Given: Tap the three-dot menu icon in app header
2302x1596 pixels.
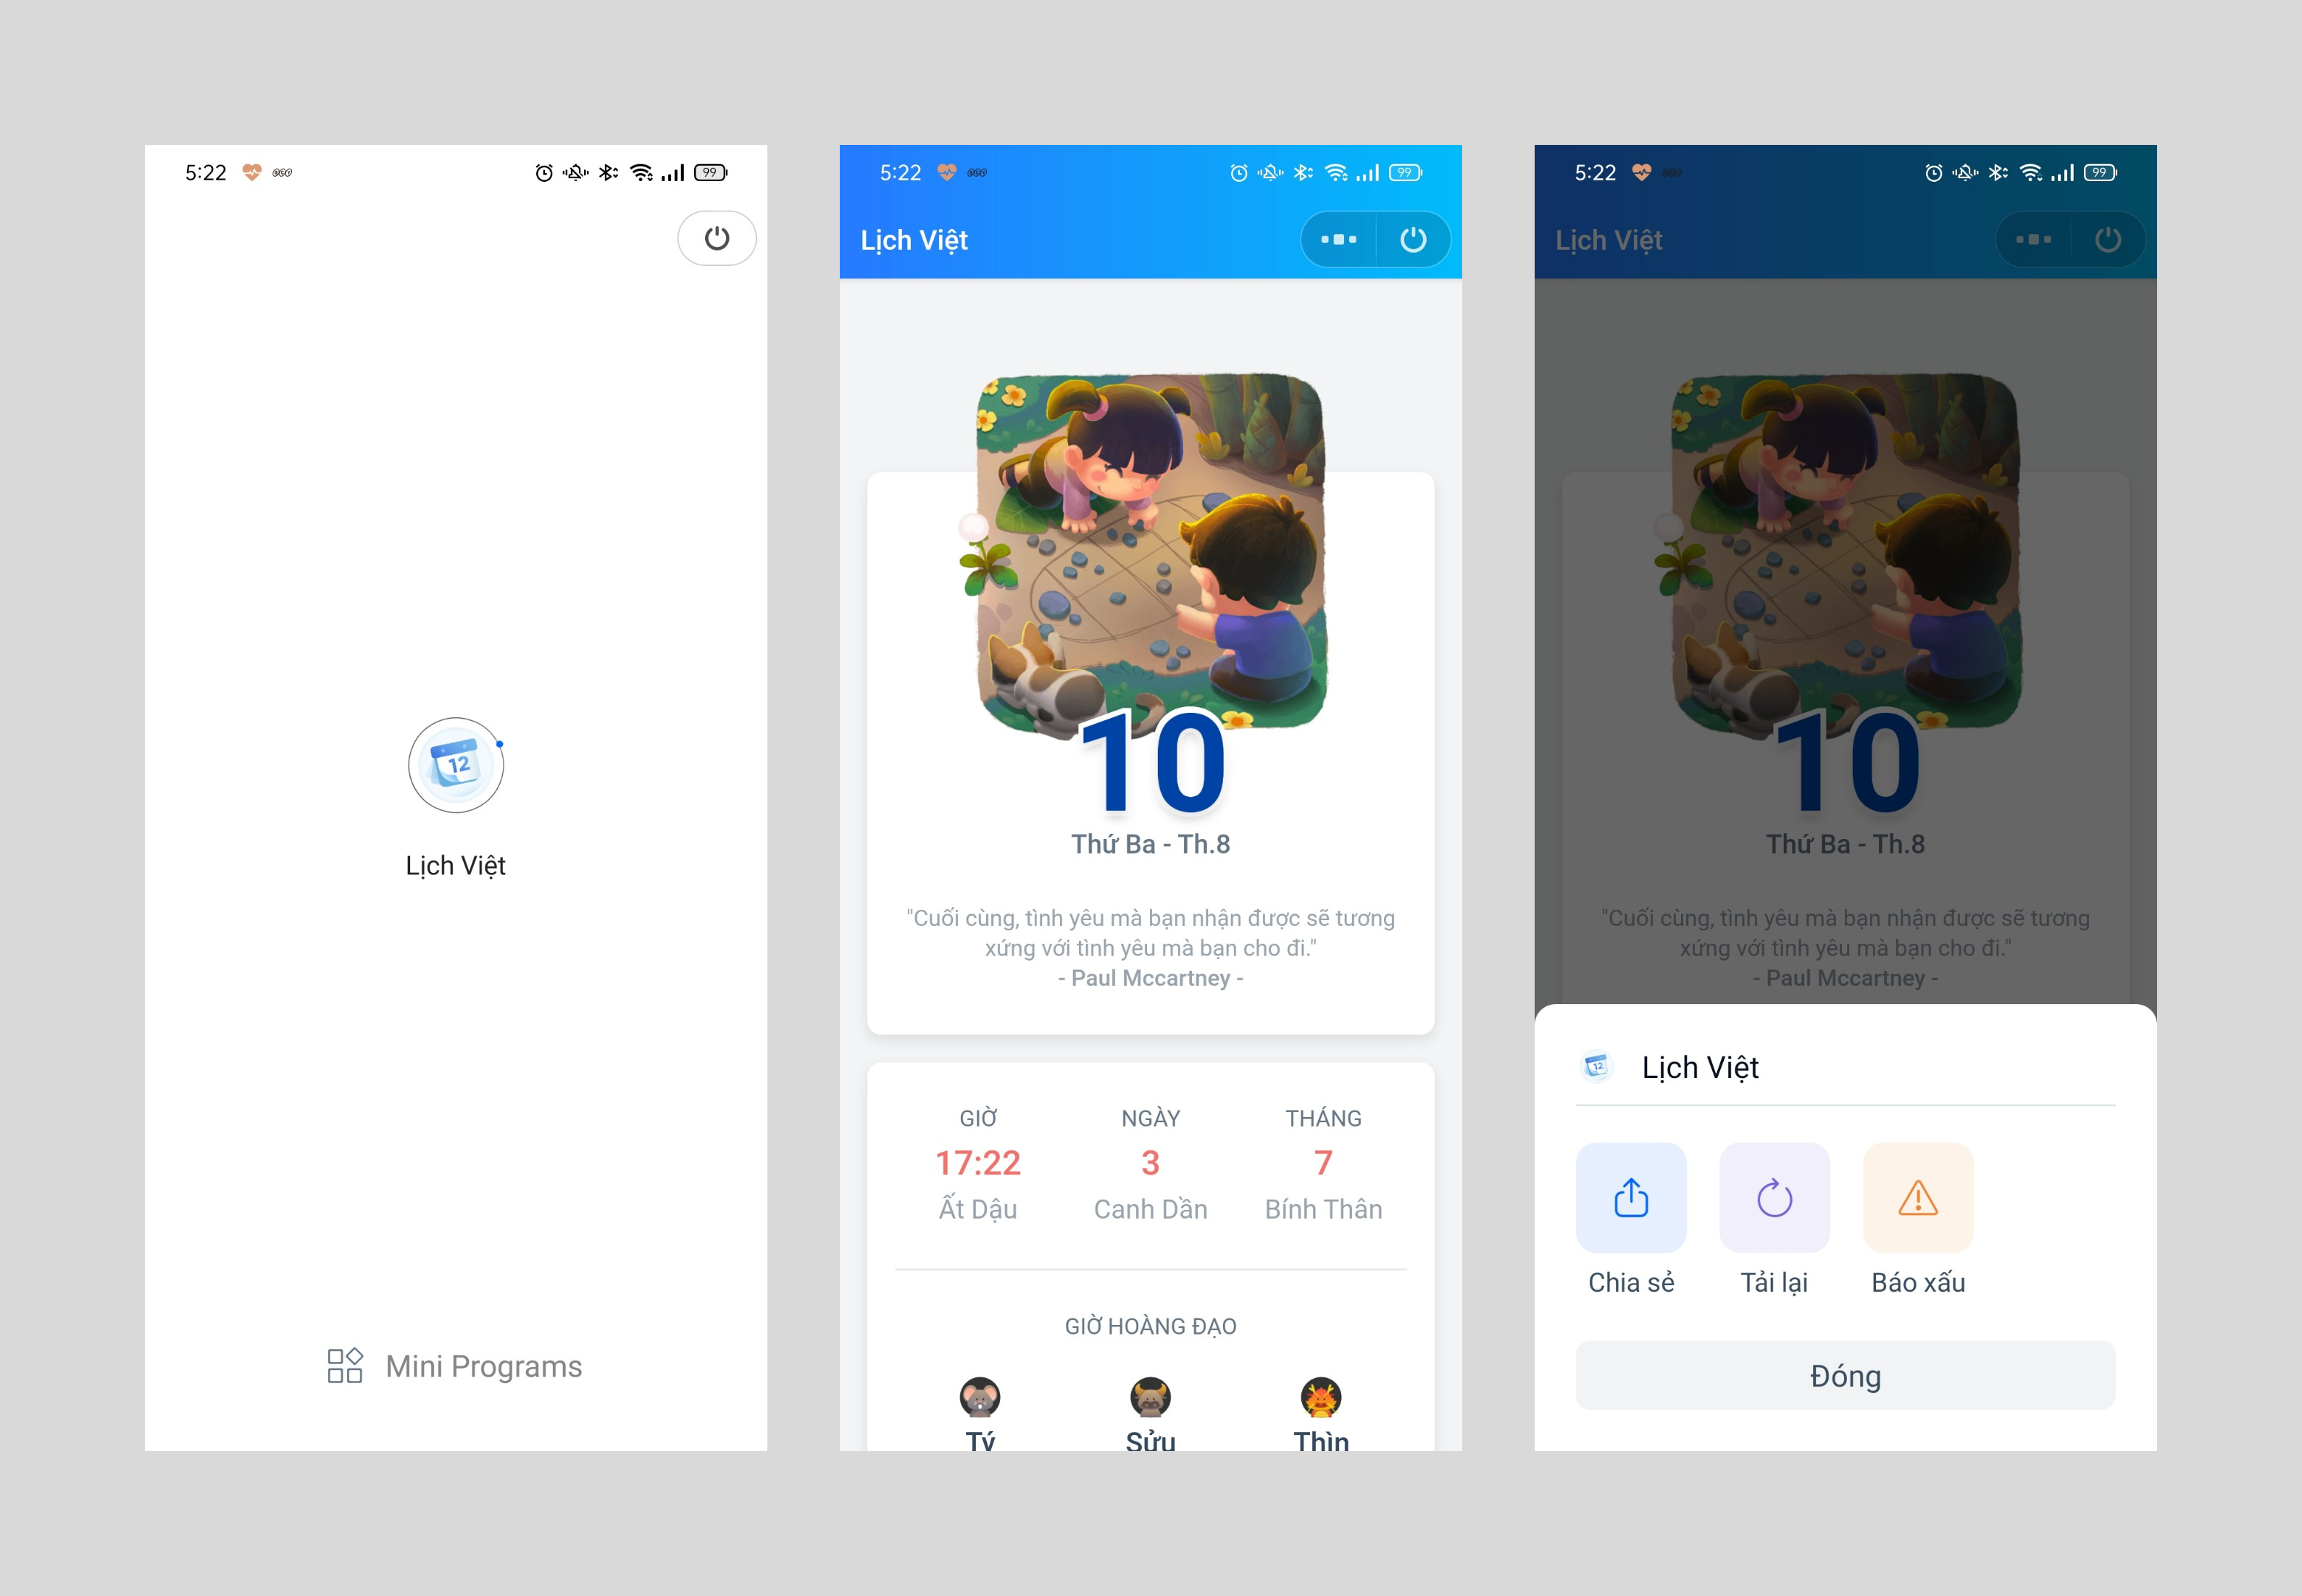Looking at the screenshot, I should (1338, 240).
